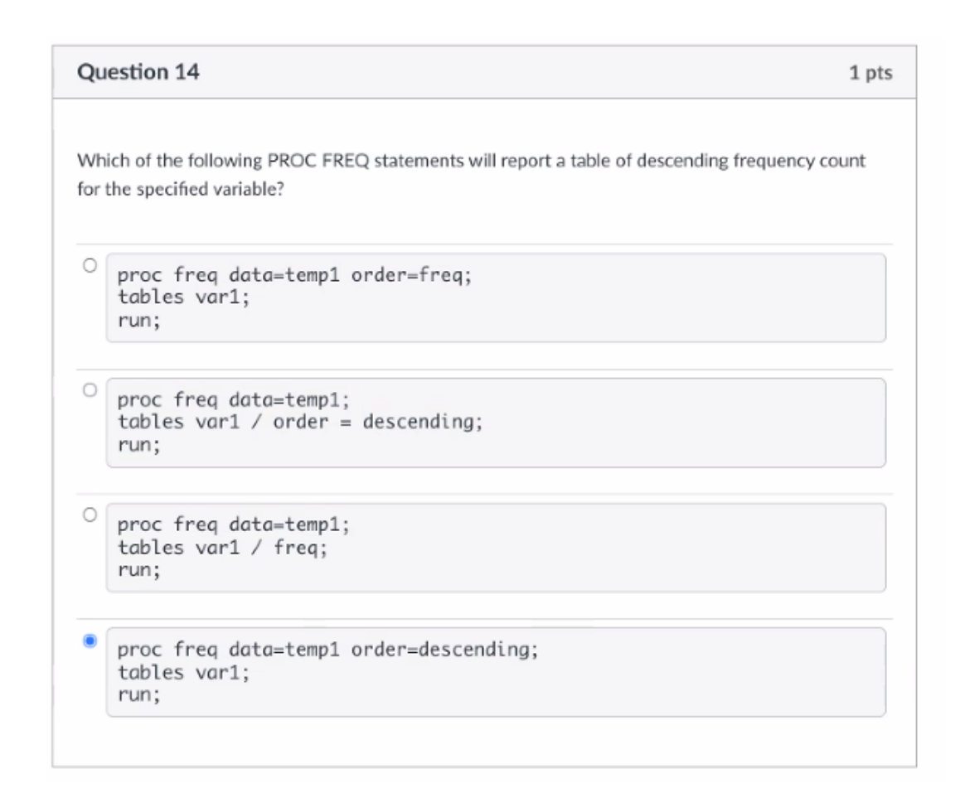Click 'run;' in the first answer box
Image resolution: width=955 pixels, height=812 pixels.
point(139,321)
